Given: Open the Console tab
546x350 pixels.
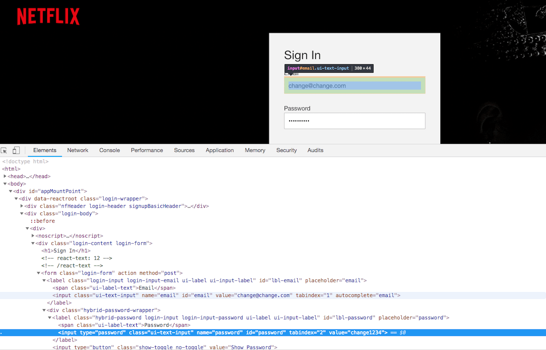Looking at the screenshot, I should [x=109, y=150].
